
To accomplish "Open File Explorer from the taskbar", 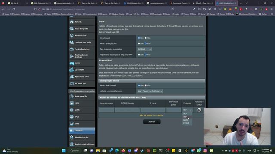I will [x=98, y=151].
